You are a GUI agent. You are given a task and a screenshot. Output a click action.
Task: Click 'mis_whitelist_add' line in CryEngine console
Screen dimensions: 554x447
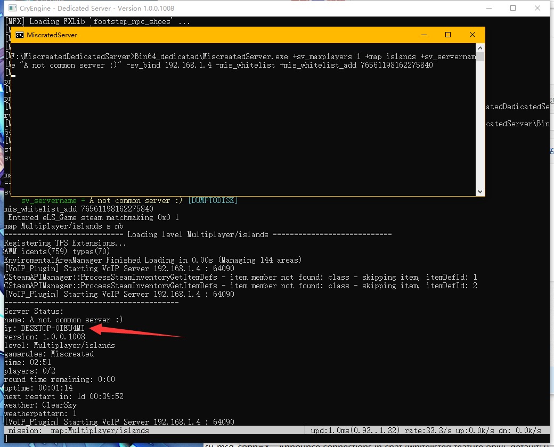[78, 209]
